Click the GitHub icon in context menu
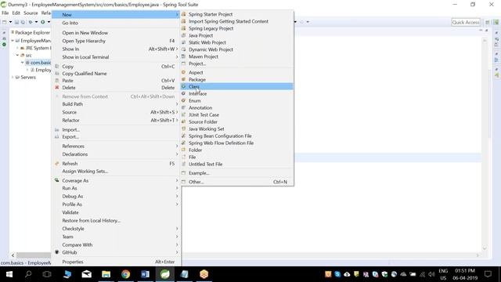Screen dimensions: 501x282 57,252
